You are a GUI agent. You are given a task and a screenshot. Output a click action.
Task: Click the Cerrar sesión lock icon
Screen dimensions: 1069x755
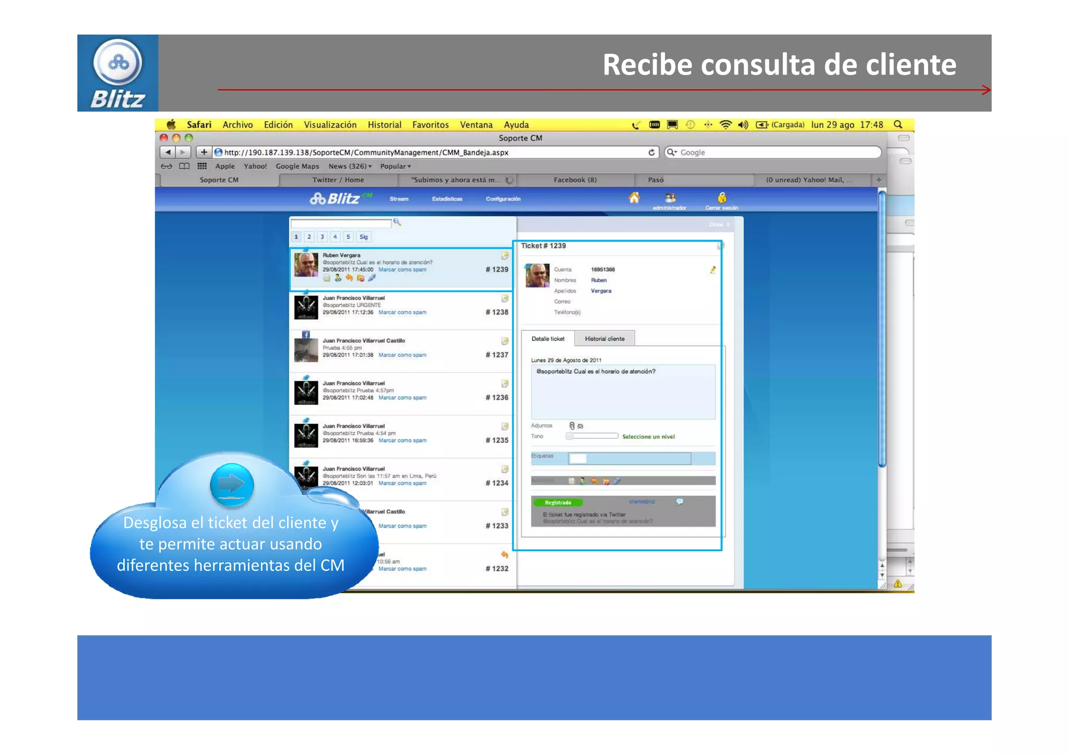722,198
